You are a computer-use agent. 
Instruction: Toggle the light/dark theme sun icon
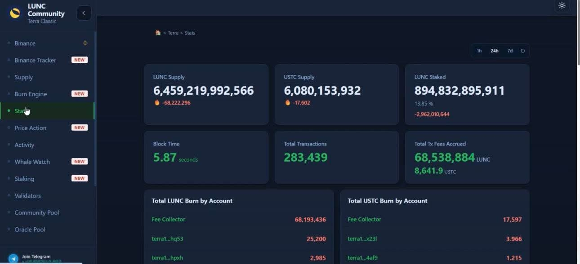pyautogui.click(x=562, y=5)
